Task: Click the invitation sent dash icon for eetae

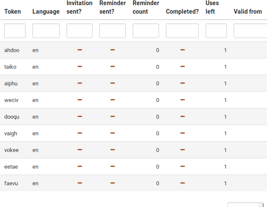Action: tap(79, 166)
